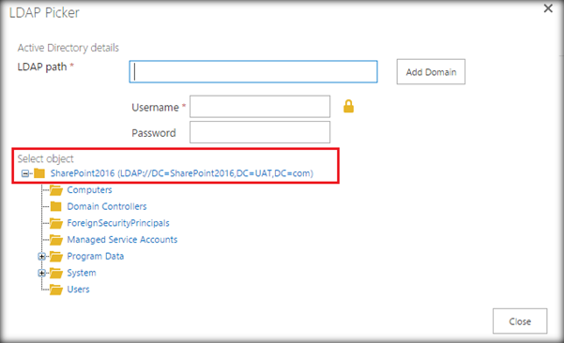
Task: Click the Username label
Action: point(156,107)
